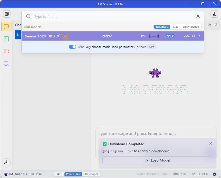Click the magnifier icon in filter bar

[x=28, y=16]
